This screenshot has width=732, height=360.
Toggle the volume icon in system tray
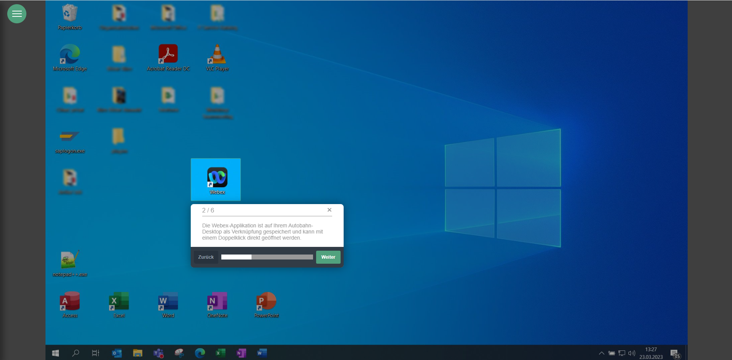point(631,353)
